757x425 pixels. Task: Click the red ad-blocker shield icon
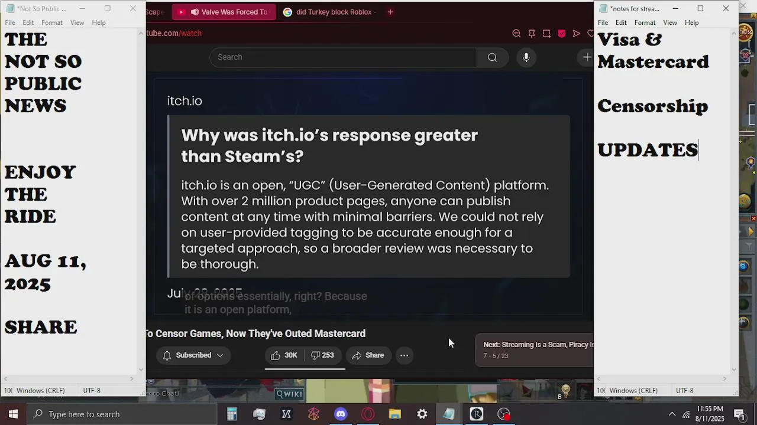562,34
